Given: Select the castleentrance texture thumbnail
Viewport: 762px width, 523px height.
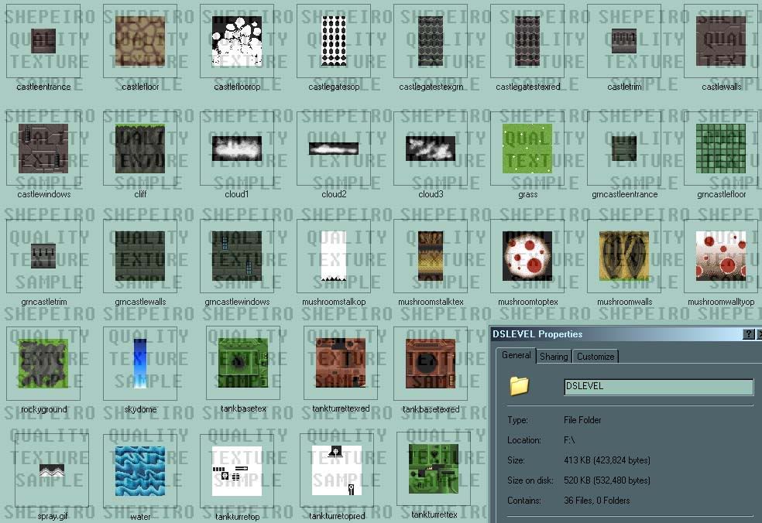Looking at the screenshot, I should tap(43, 41).
